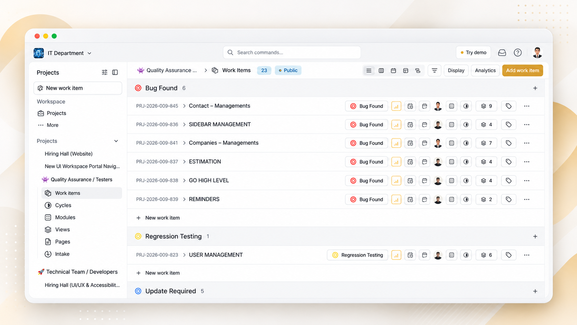Open Work items in sidebar
577x325 pixels.
point(82,193)
